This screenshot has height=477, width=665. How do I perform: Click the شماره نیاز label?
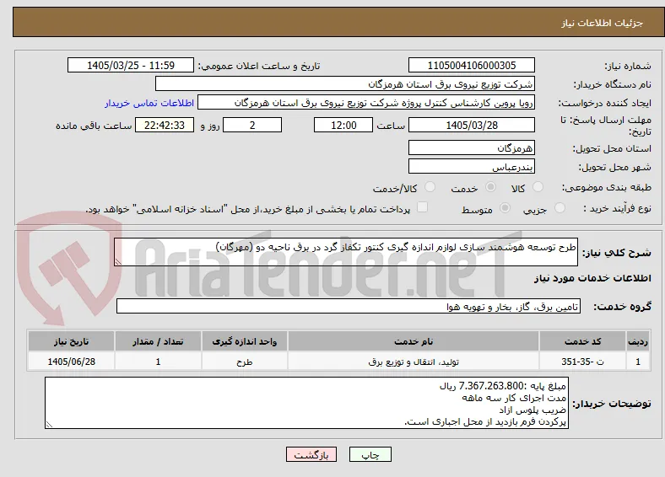click(628, 66)
